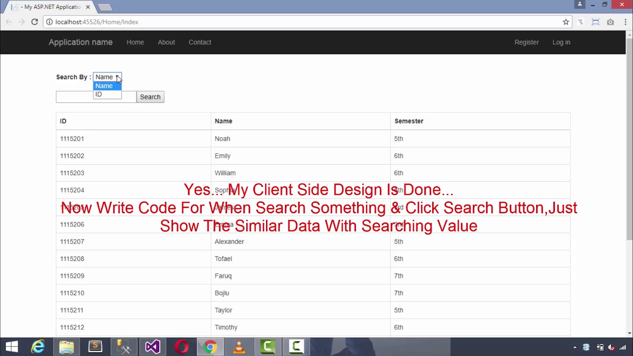Click the Register link
The image size is (633, 356).
(x=526, y=42)
